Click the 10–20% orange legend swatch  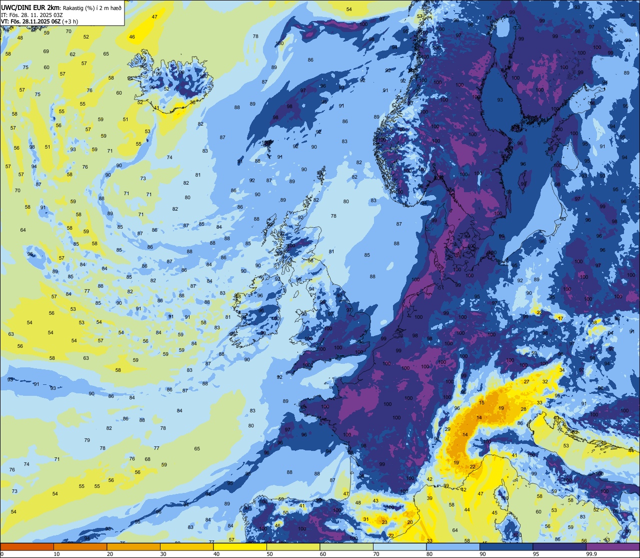[80, 546]
